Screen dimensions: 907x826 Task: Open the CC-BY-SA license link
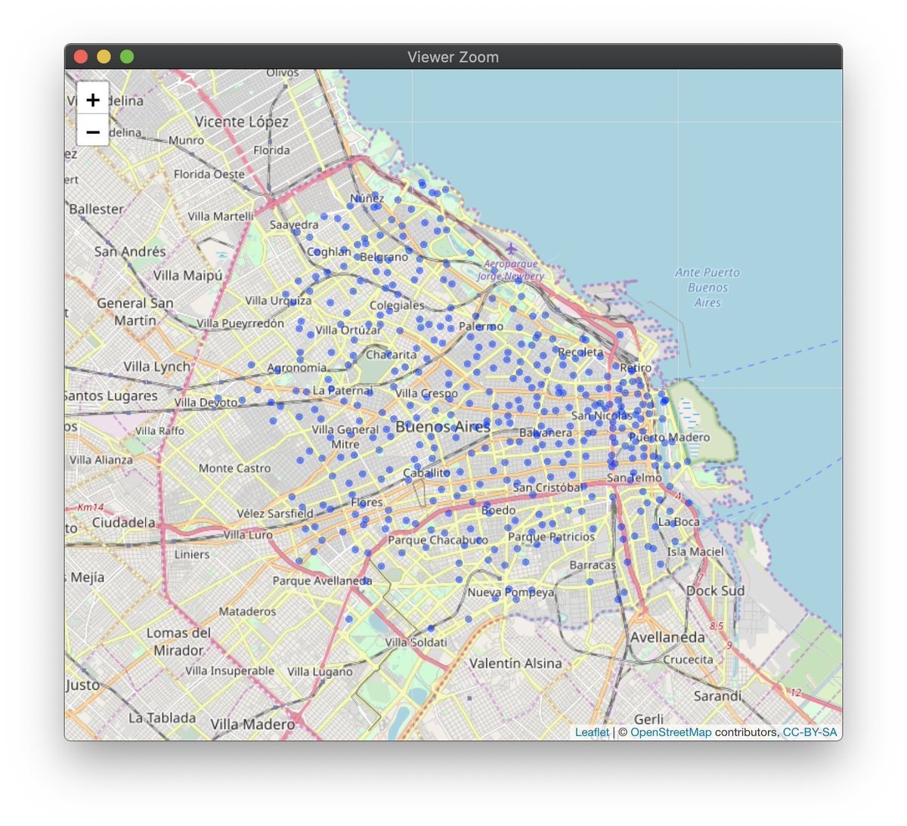(x=809, y=732)
